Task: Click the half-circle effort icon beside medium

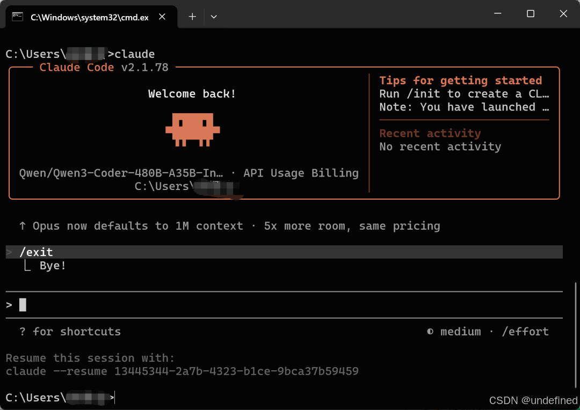Action: (430, 332)
